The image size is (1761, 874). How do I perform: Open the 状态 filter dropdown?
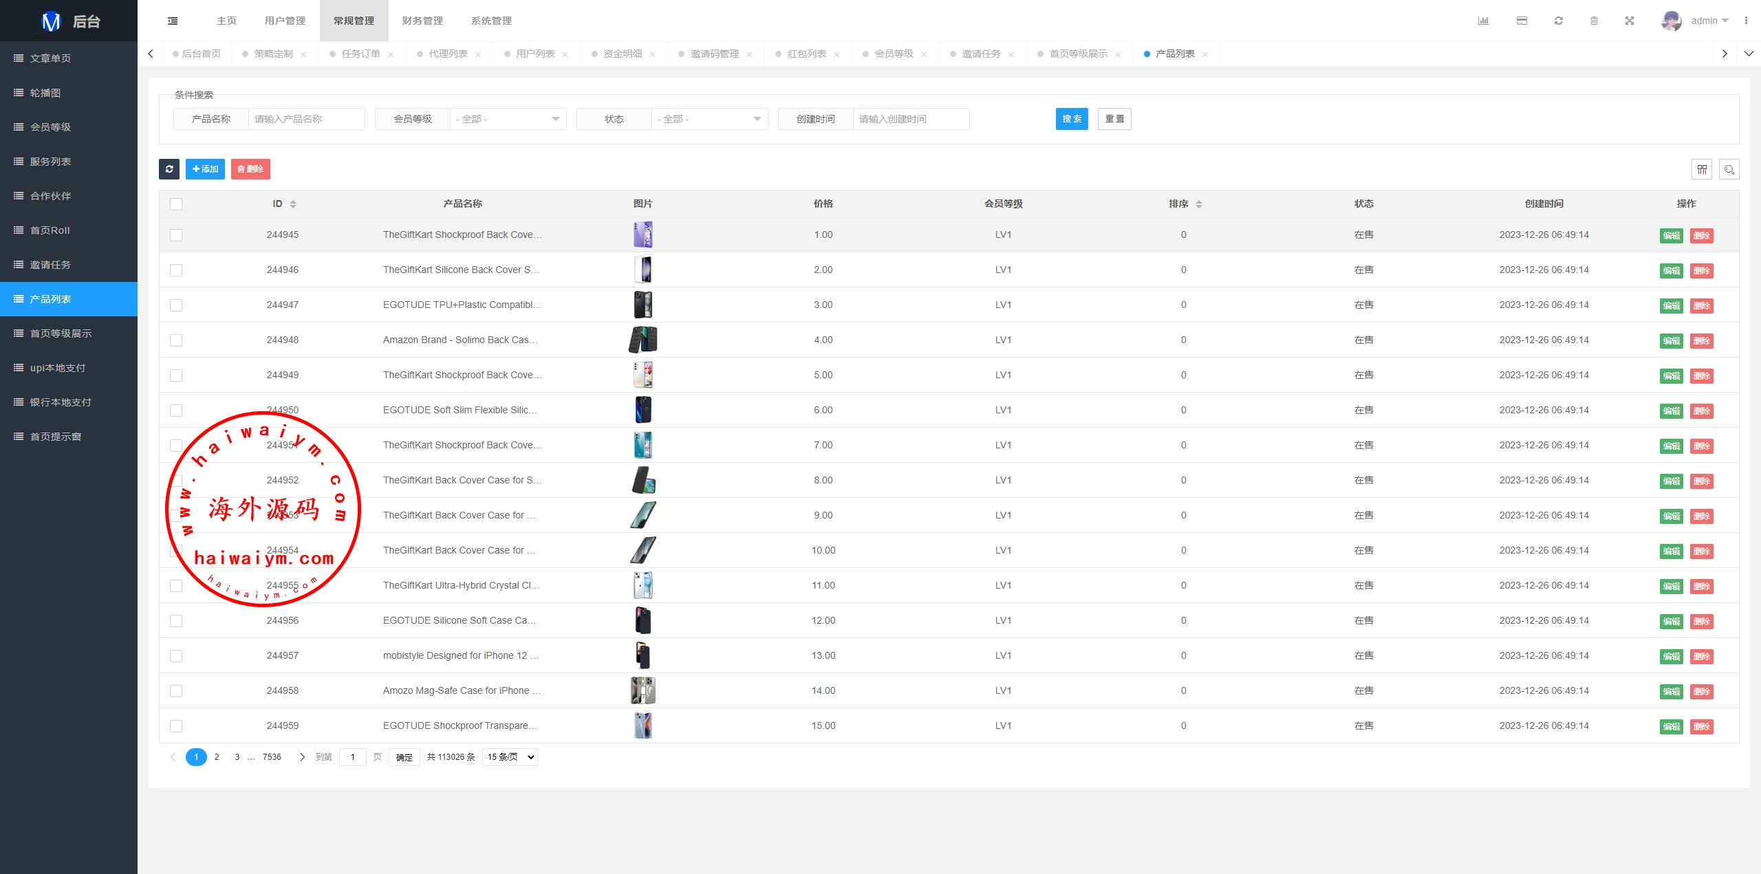point(709,119)
